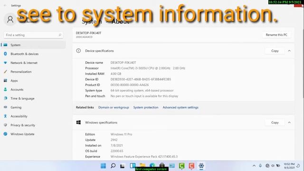304x171 pixels.
Task: Click the Device specifications info icon
Action: click(x=78, y=51)
